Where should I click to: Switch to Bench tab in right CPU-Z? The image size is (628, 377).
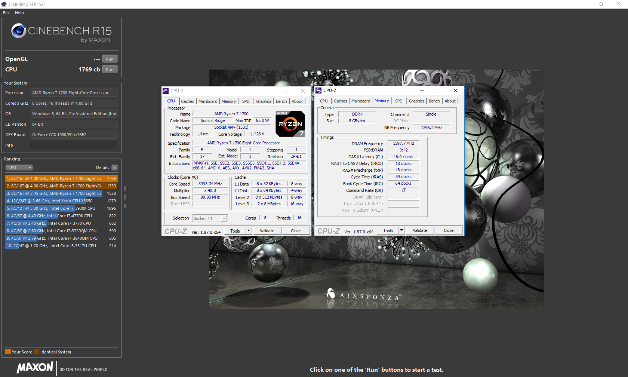[x=434, y=101]
